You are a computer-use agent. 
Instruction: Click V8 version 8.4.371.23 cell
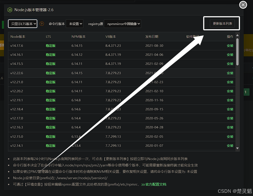point(113,46)
